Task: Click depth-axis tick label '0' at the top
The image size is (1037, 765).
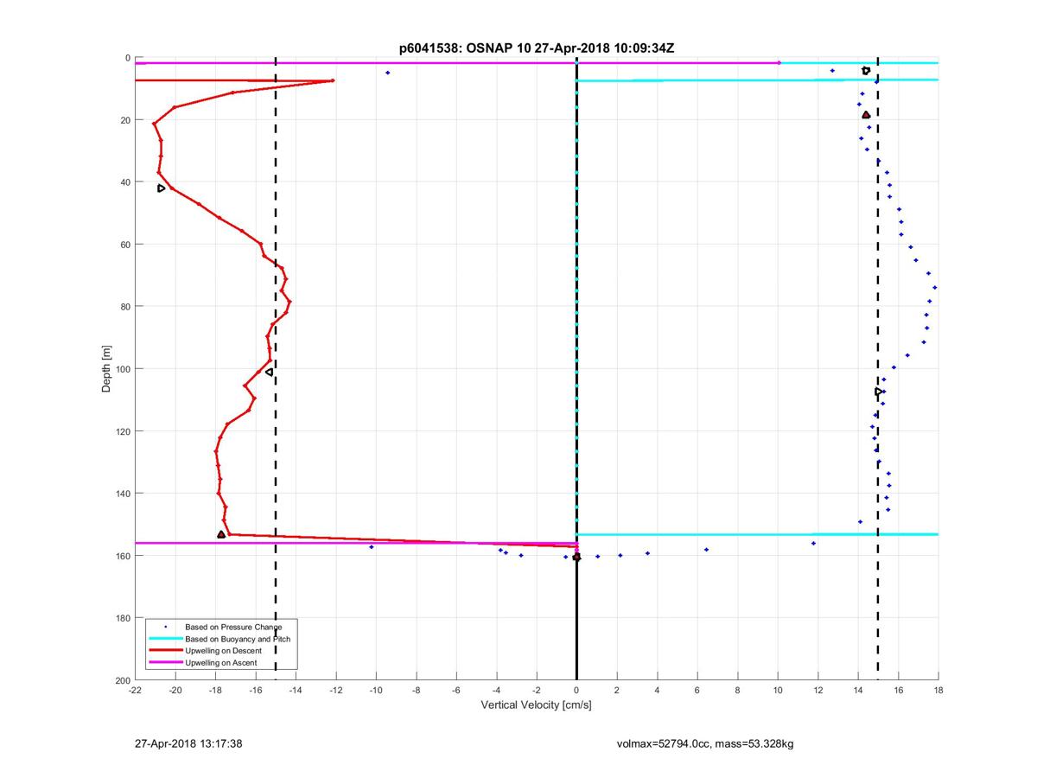Action: [128, 58]
